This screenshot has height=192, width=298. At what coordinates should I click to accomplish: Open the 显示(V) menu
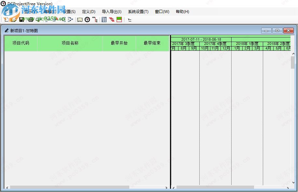tap(29, 11)
